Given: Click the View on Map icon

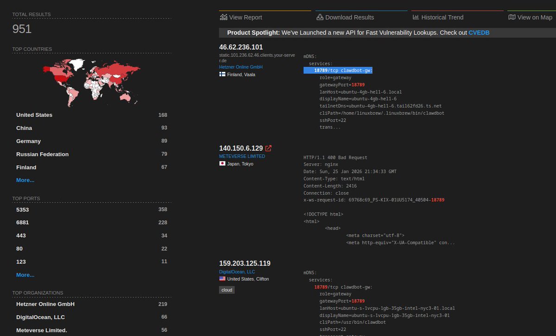Looking at the screenshot, I should coord(512,17).
